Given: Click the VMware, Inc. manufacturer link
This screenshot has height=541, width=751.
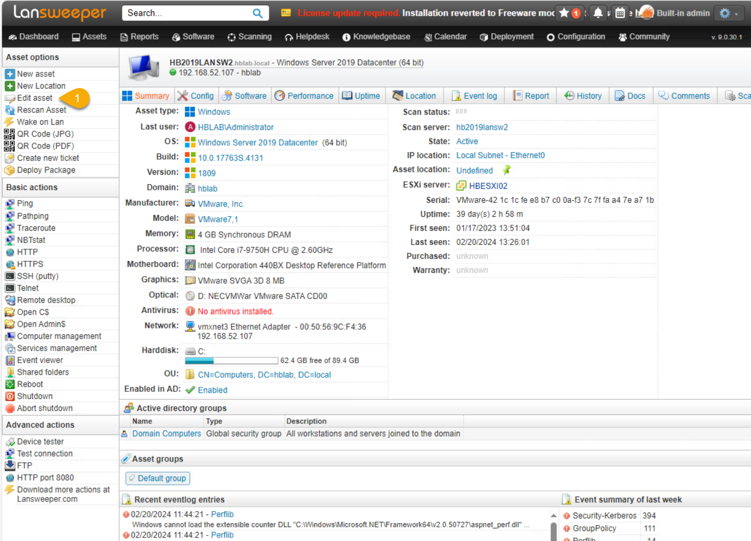Looking at the screenshot, I should coord(221,204).
